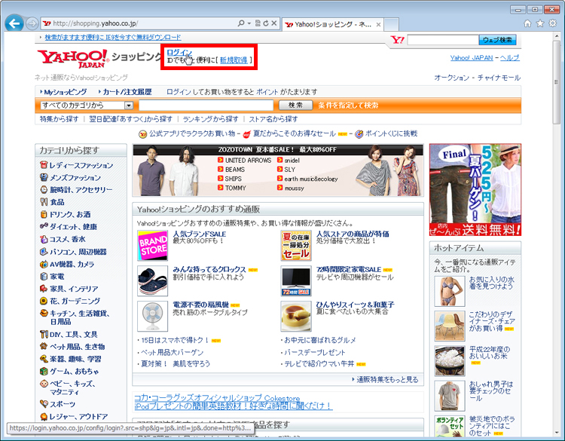Click the ログイン link
565x441 pixels.
[x=179, y=53]
